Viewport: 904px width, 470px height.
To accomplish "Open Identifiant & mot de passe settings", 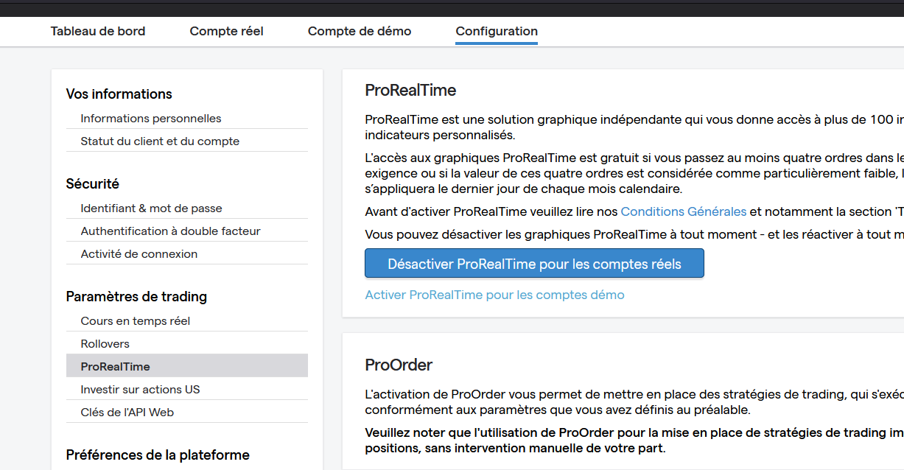I will click(151, 208).
